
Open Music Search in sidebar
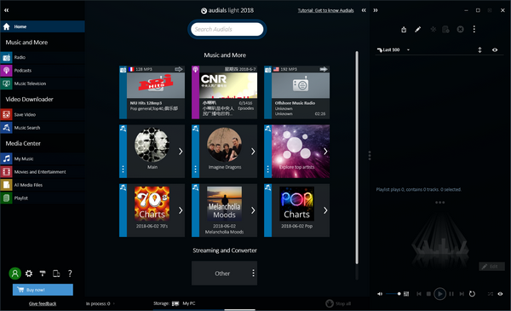point(43,128)
